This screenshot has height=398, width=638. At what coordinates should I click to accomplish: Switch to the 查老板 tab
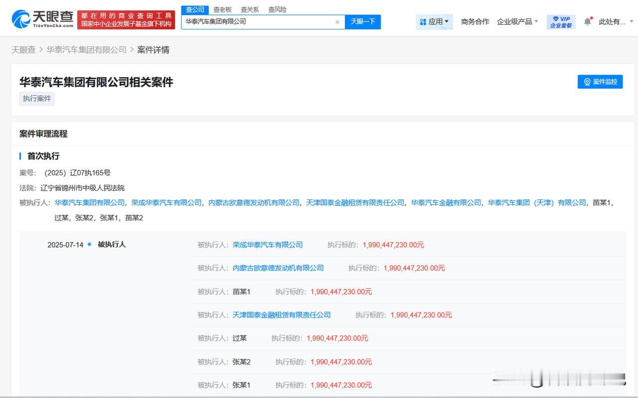point(222,9)
